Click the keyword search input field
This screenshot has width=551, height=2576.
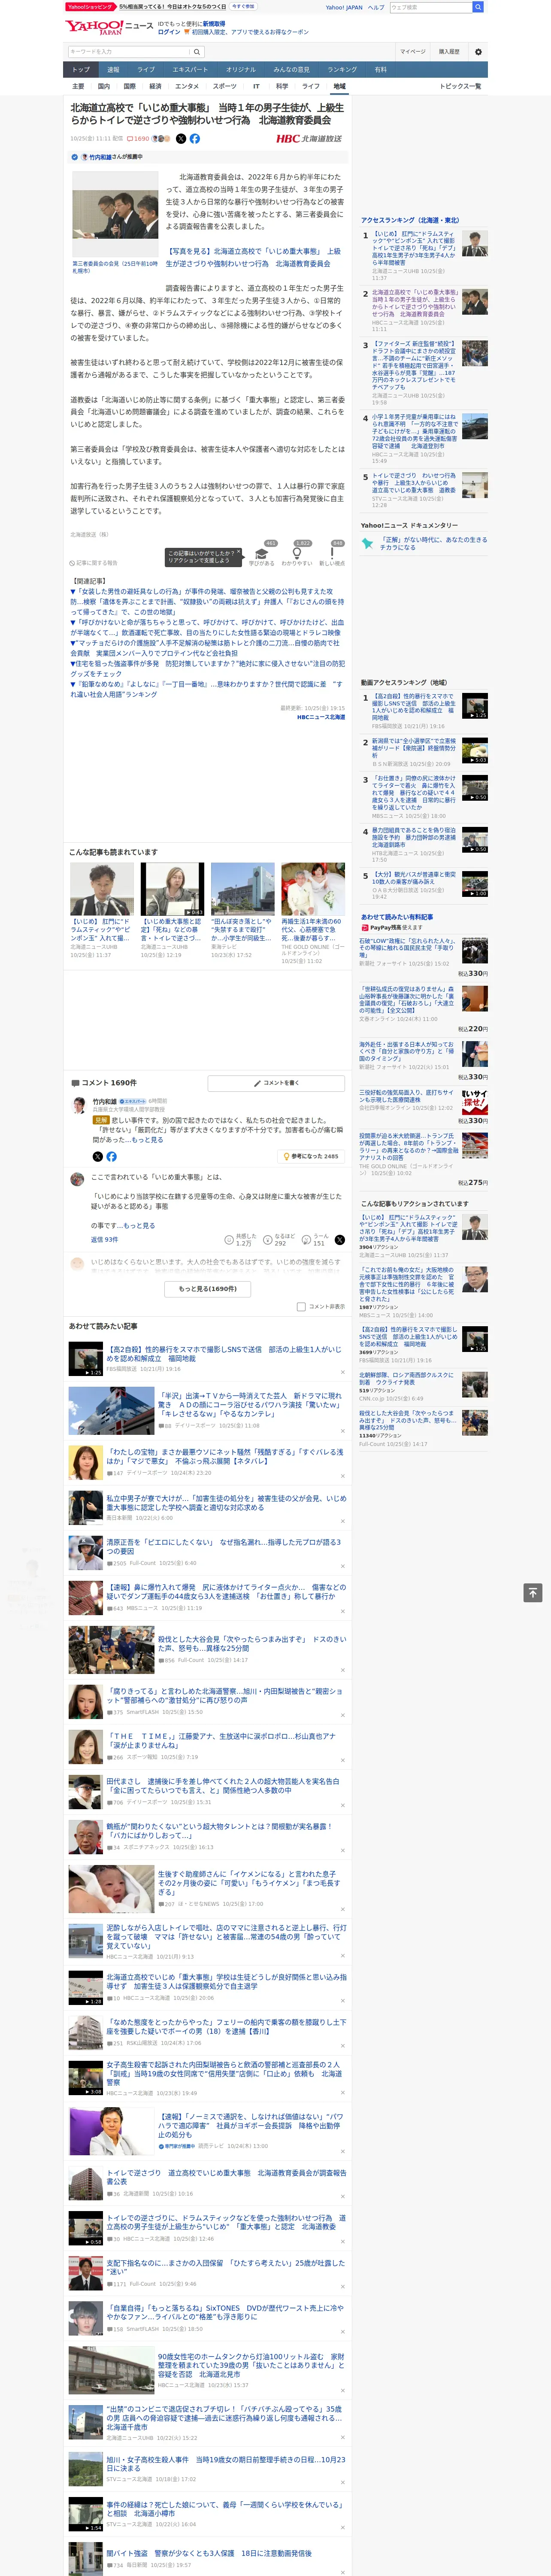(x=129, y=52)
